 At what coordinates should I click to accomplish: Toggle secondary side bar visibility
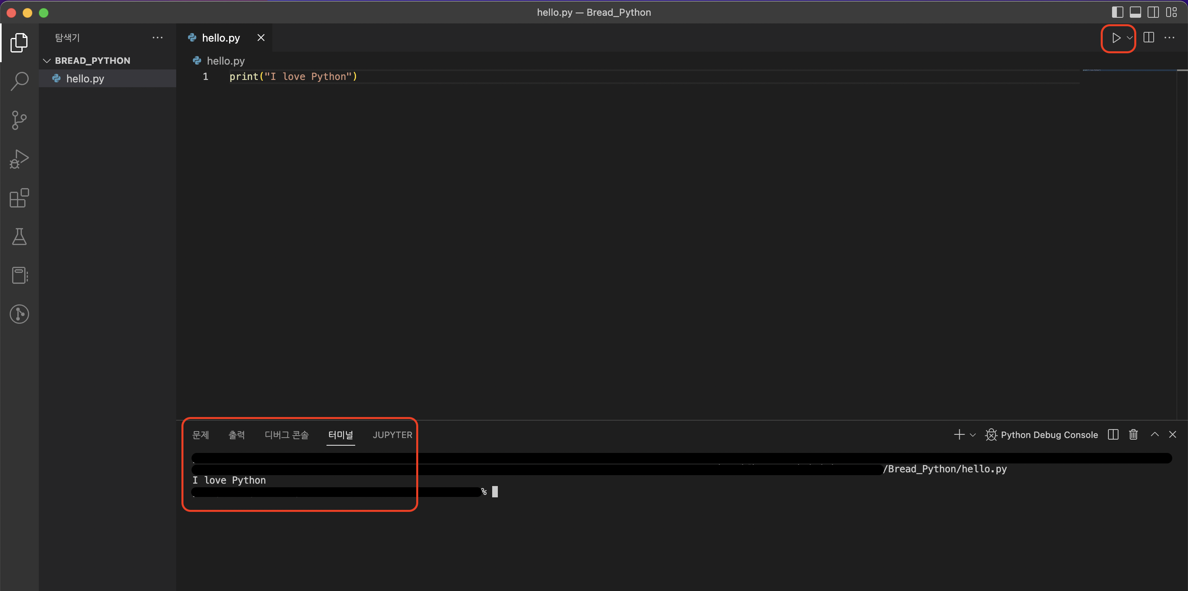[x=1153, y=13]
